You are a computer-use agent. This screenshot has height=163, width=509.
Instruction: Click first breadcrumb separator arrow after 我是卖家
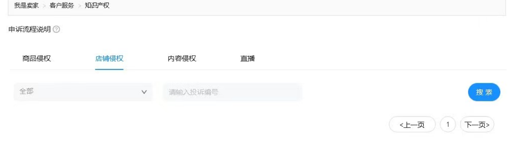(44, 6)
